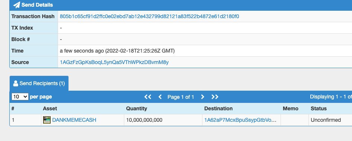This screenshot has height=141, width=352.
Task: Click the Asset column header
Action: coord(50,109)
